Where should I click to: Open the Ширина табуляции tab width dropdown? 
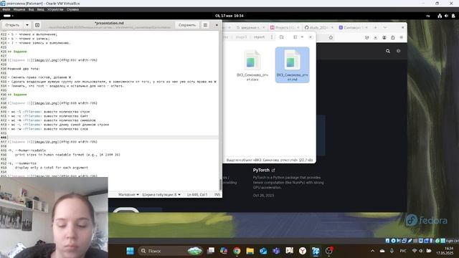tap(161, 194)
